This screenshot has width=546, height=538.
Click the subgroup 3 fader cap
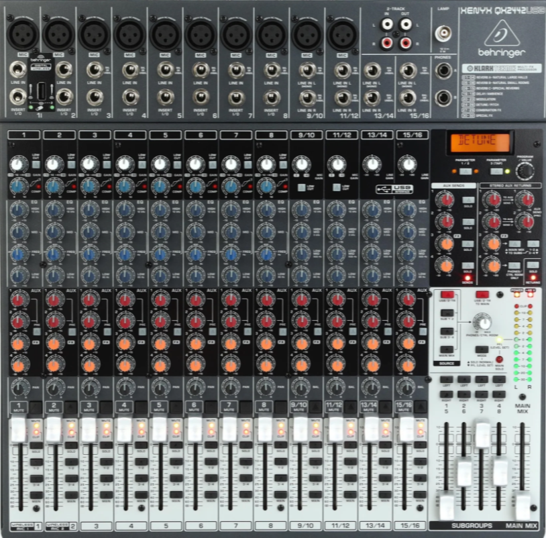coord(482,434)
